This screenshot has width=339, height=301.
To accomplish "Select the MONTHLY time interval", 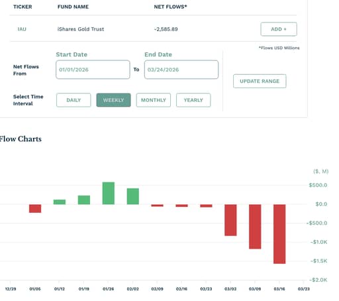I will click(x=154, y=100).
